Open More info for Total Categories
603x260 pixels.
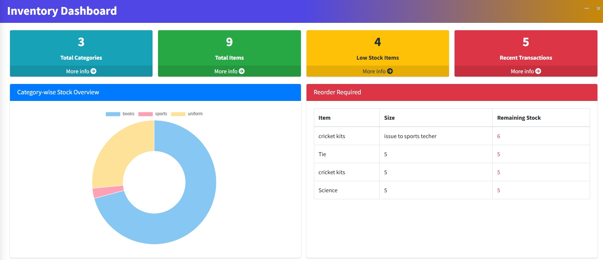[x=81, y=71]
